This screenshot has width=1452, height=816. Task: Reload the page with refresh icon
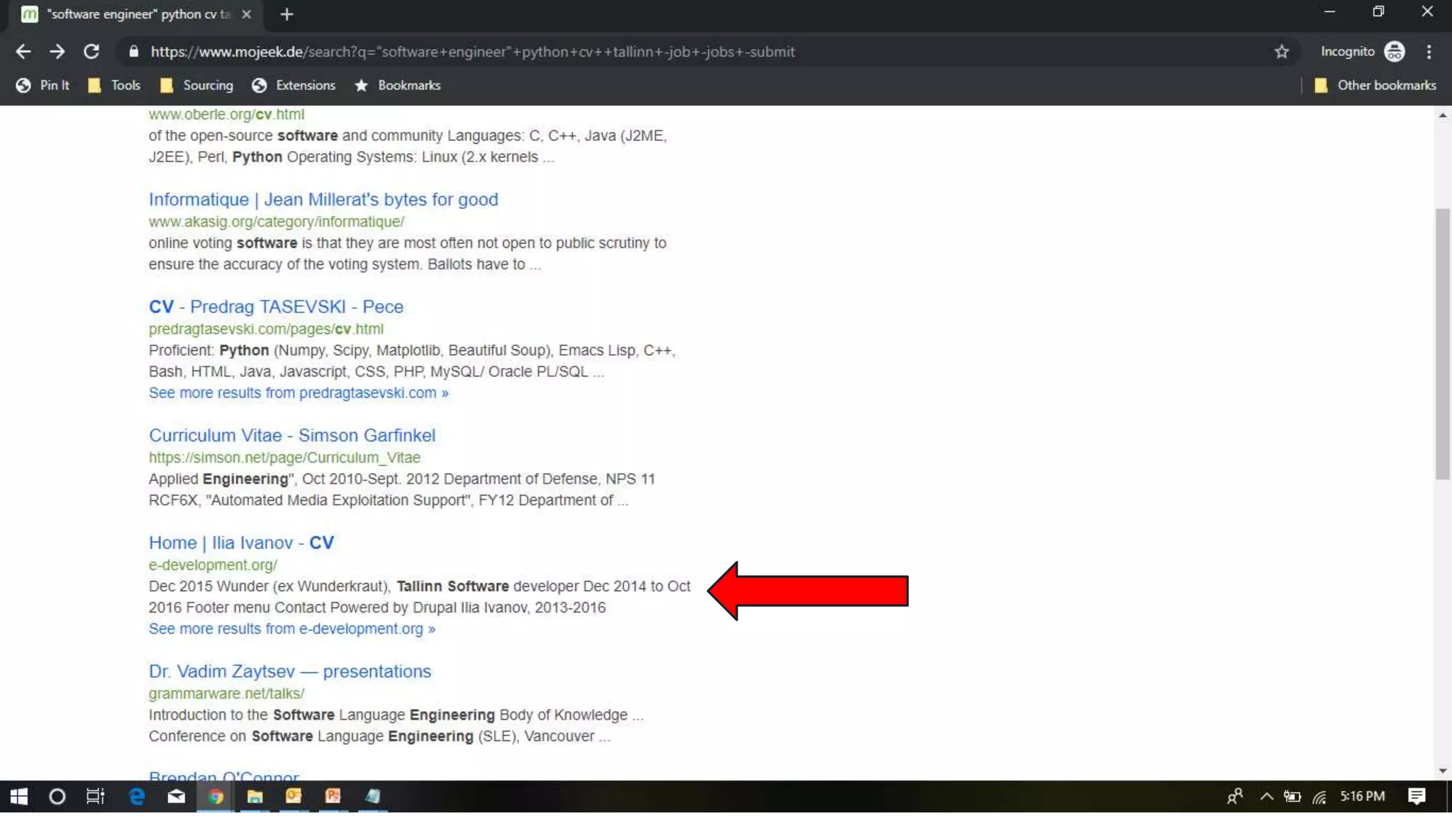pos(91,52)
